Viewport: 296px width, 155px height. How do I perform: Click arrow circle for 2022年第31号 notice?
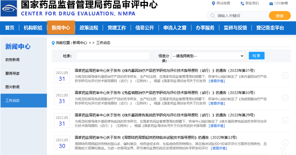pyautogui.click(x=285, y=76)
